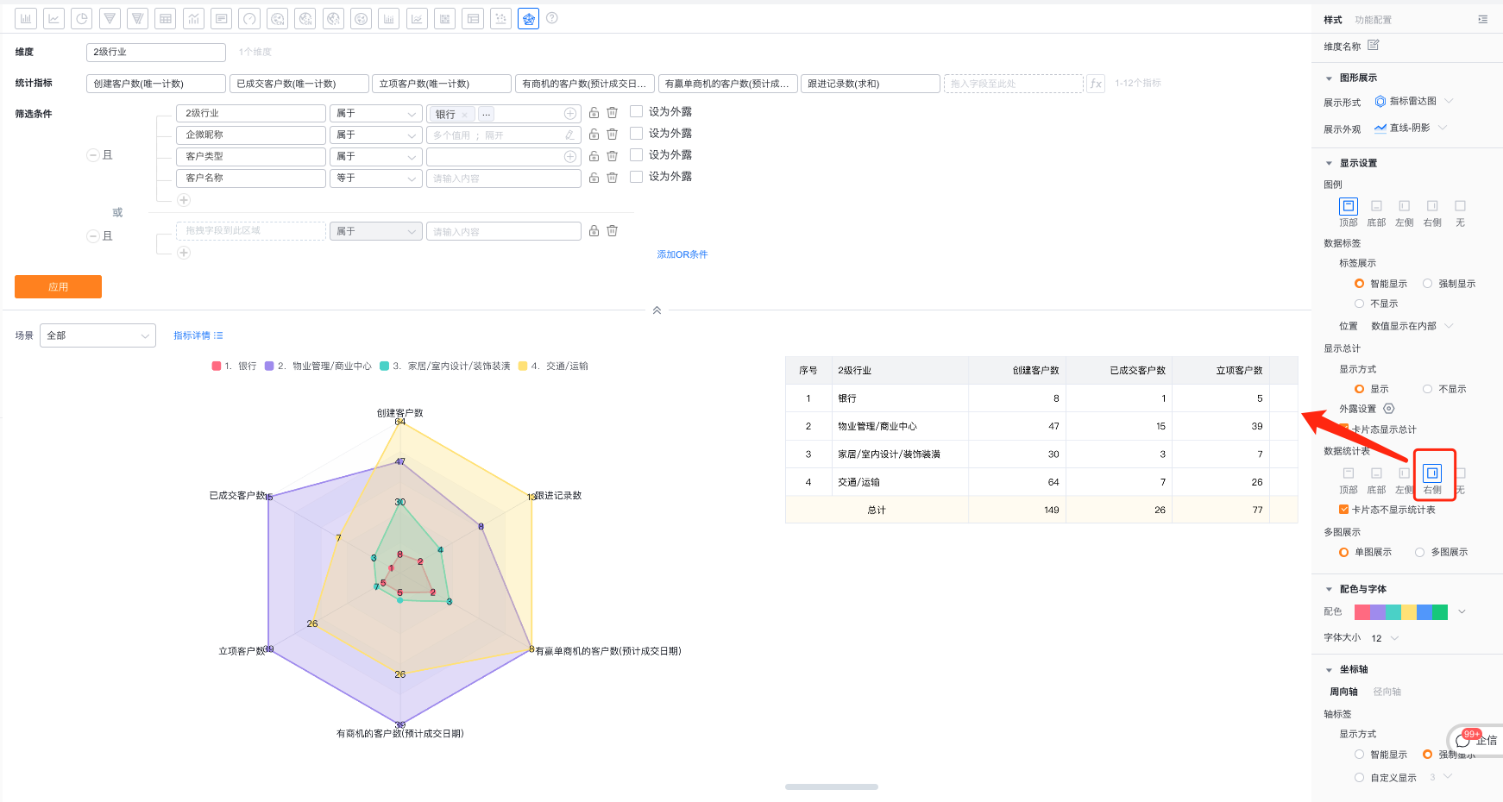Open 展示形式 dropdown (指标雷达图)

click(1414, 101)
